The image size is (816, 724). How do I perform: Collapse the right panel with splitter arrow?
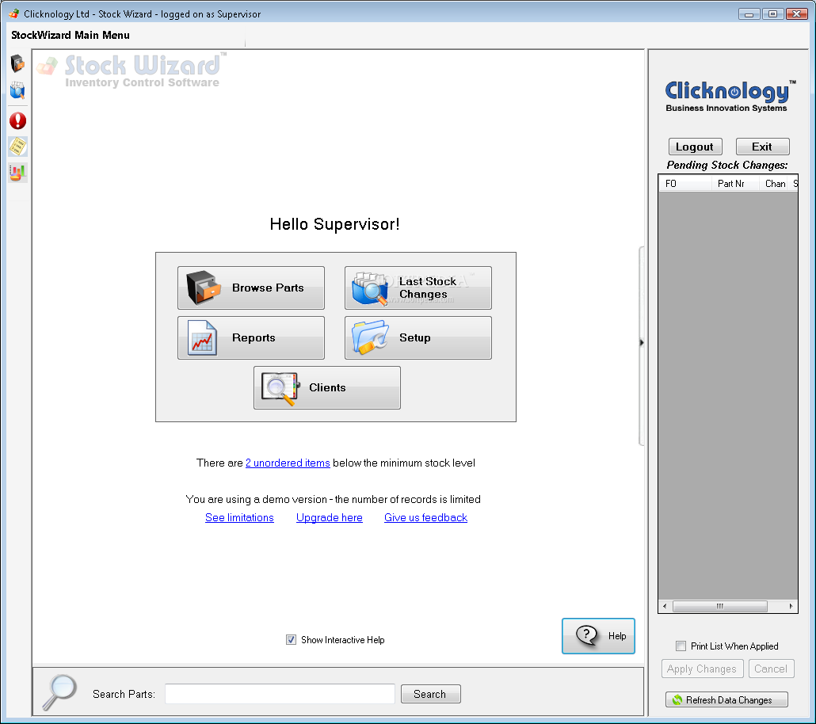[x=642, y=342]
